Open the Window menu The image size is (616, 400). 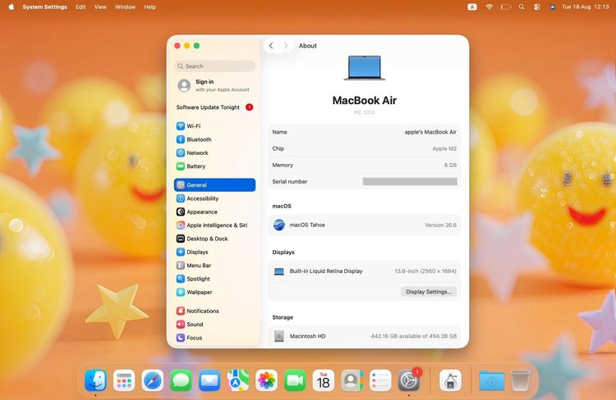click(126, 7)
